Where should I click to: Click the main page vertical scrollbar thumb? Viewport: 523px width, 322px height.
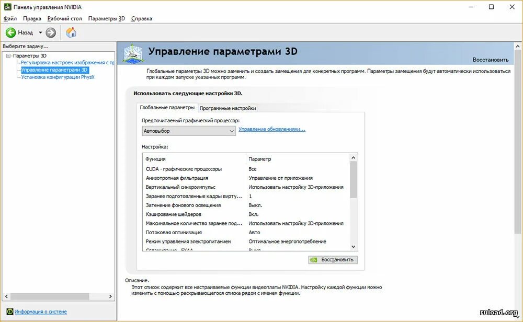518,142
